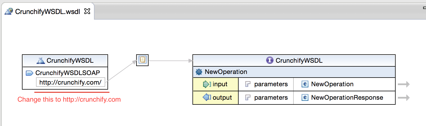Click the input parameters part icon
Image resolution: width=426 pixels, height=126 pixels.
248,84
